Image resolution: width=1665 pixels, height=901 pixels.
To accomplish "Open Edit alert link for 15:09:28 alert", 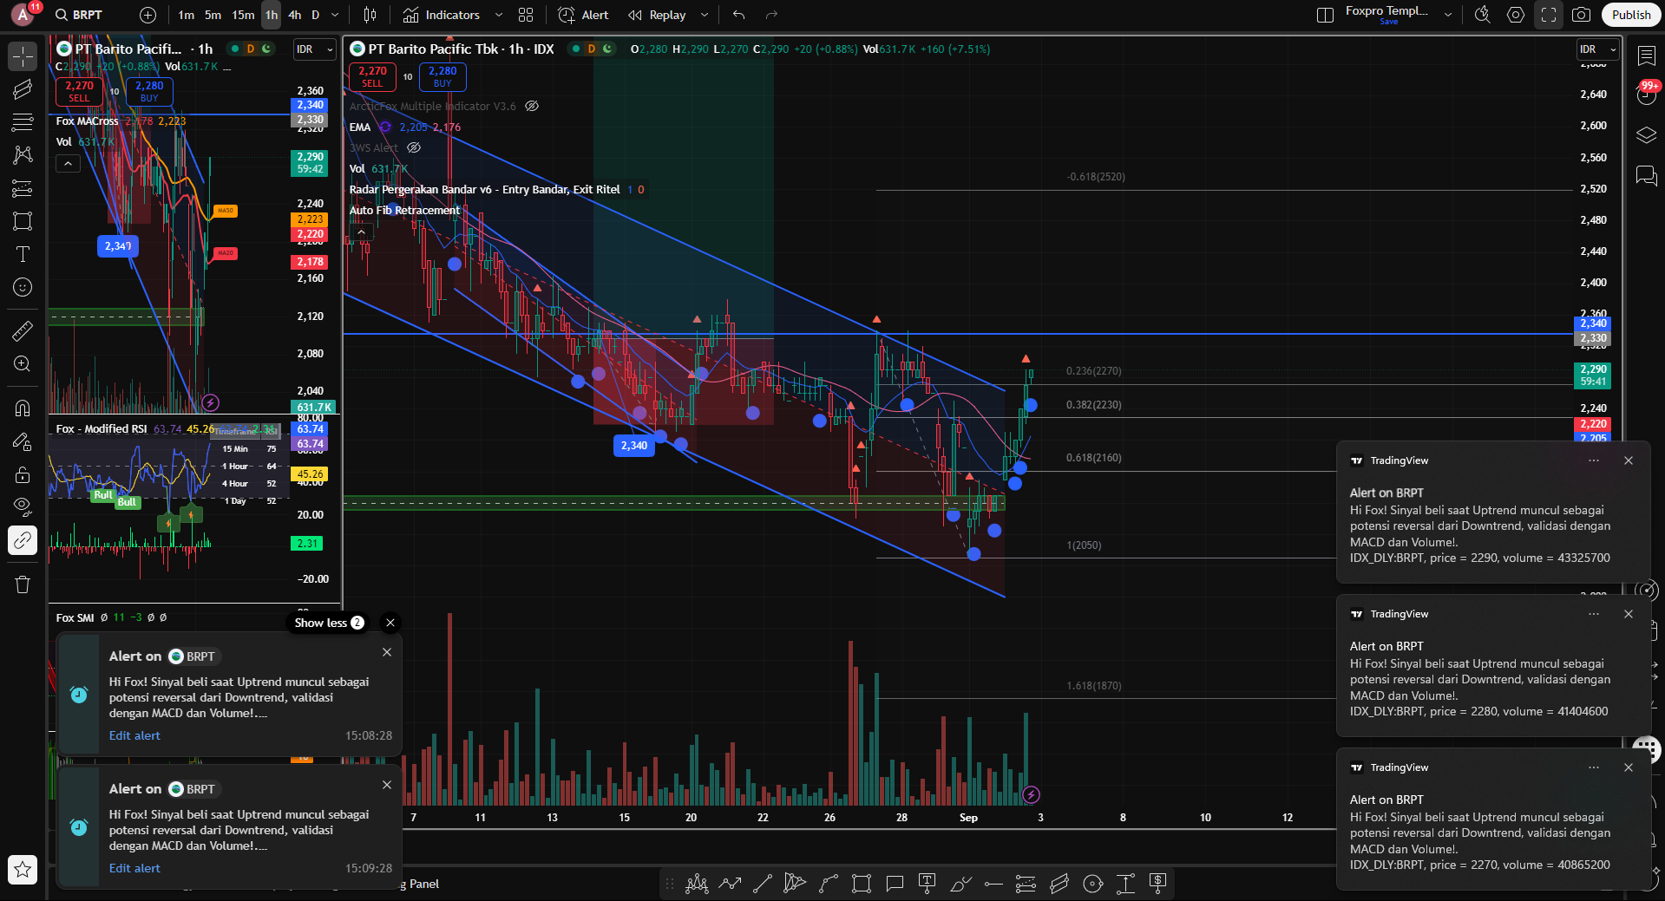I will pyautogui.click(x=134, y=868).
